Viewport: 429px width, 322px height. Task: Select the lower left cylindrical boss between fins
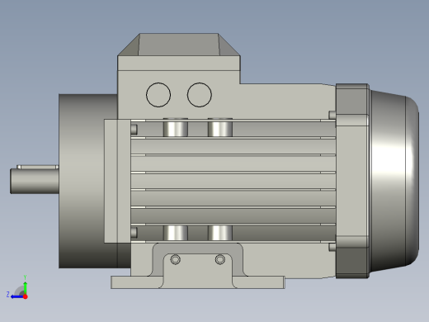coord(176,233)
